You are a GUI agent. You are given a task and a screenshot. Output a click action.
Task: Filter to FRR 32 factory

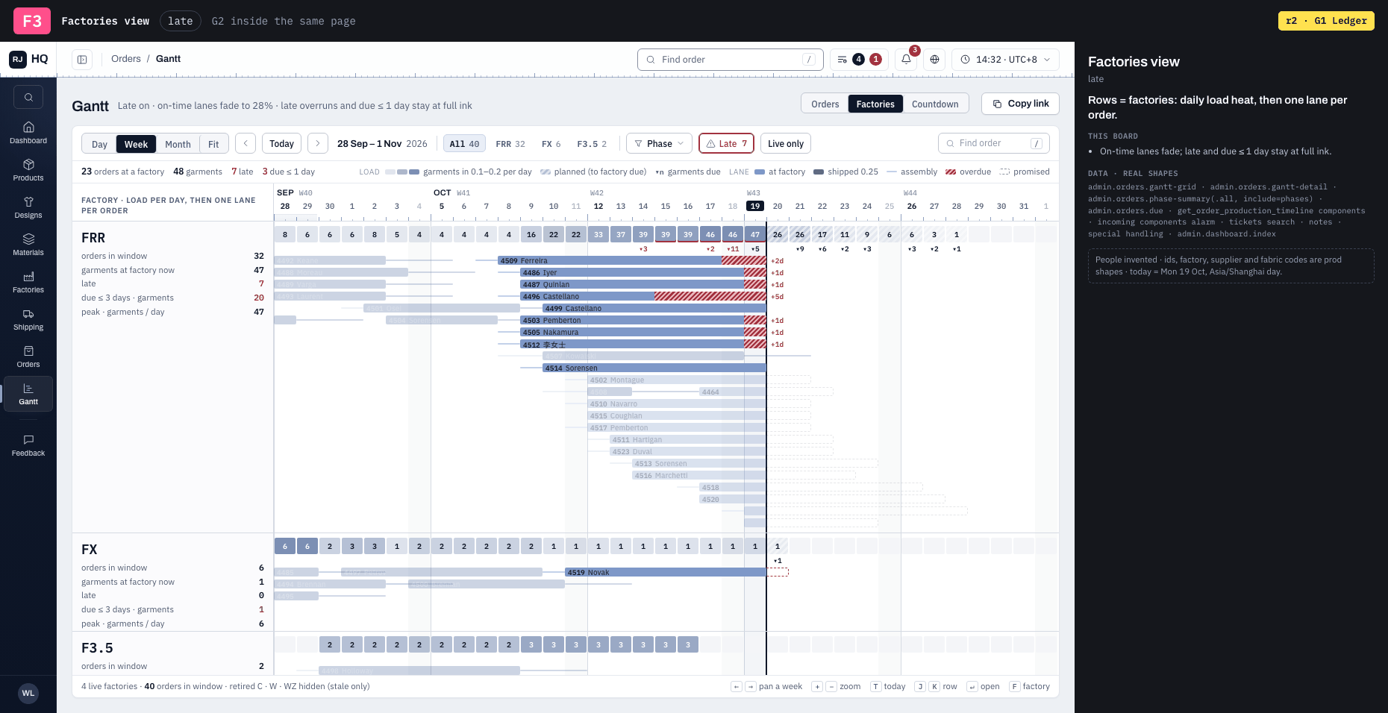tap(510, 144)
